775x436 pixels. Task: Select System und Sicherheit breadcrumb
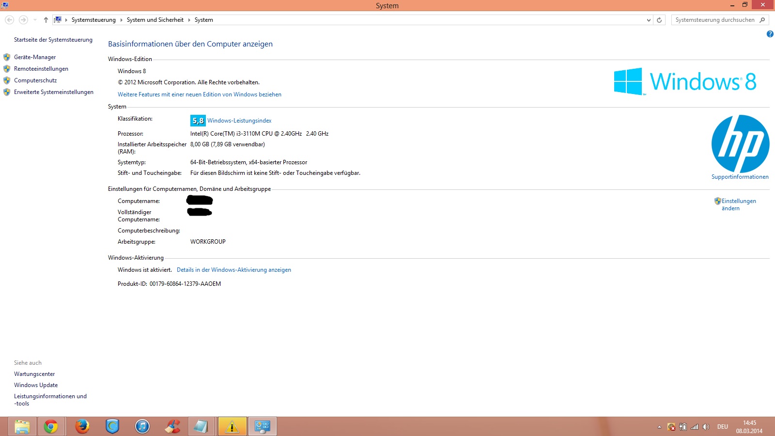click(155, 20)
